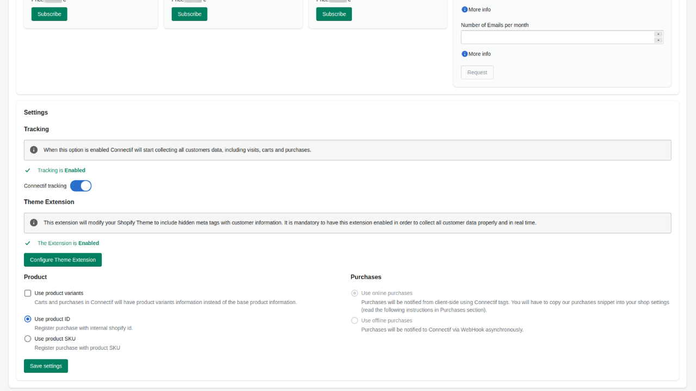Choose Use offline purchases option
This screenshot has width=696, height=391.
point(355,320)
